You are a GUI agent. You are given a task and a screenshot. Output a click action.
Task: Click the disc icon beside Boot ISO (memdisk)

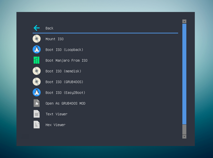(37, 71)
